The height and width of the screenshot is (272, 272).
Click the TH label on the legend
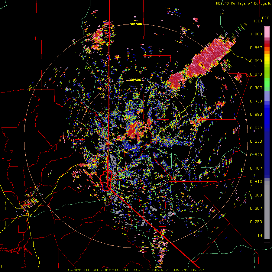pyautogui.click(x=260, y=235)
